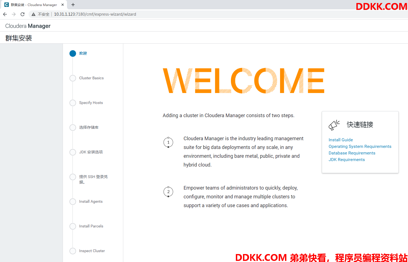Image resolution: width=408 pixels, height=262 pixels.
Task: Go to Inspect Cluster step
Action: (92, 251)
